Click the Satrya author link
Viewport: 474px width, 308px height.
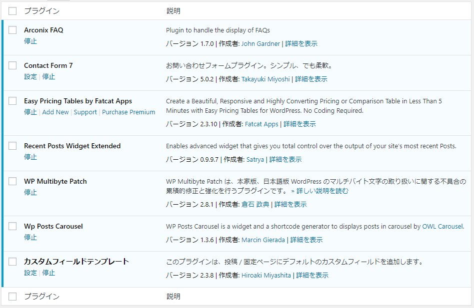click(x=255, y=159)
